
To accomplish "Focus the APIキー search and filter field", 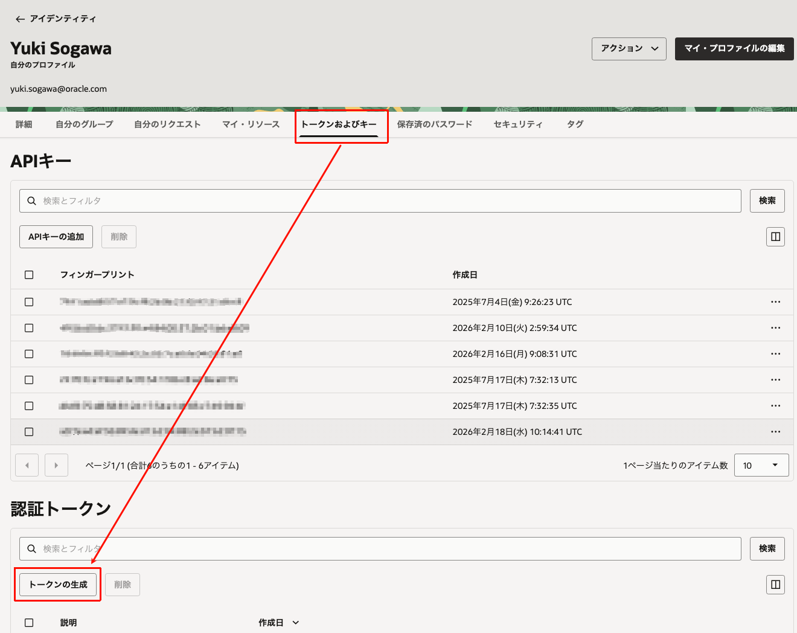I will (380, 201).
